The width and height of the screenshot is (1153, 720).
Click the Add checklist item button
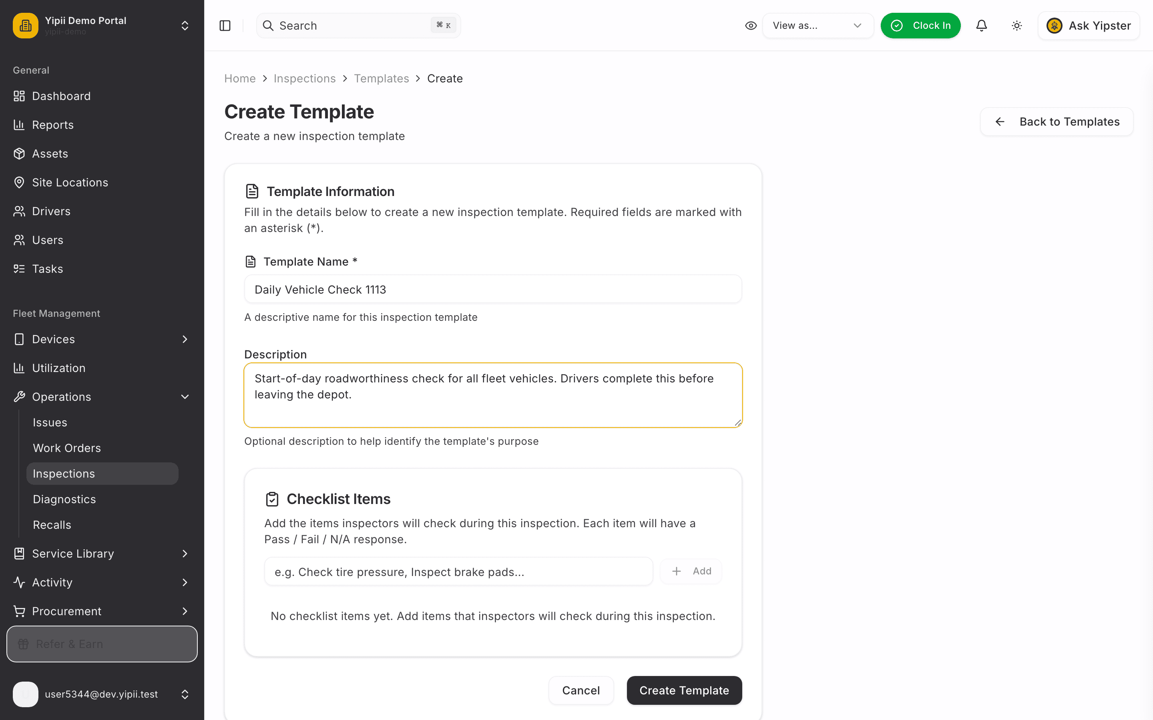pos(691,572)
